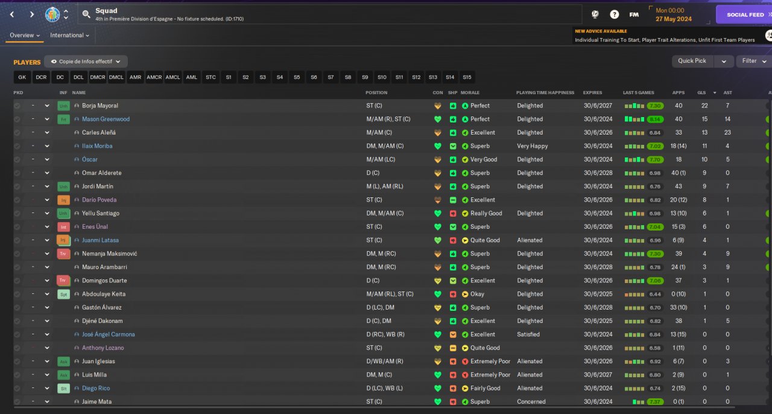Click Darío Poveda's Inj injury badge
This screenshot has height=414, width=772.
coord(63,200)
